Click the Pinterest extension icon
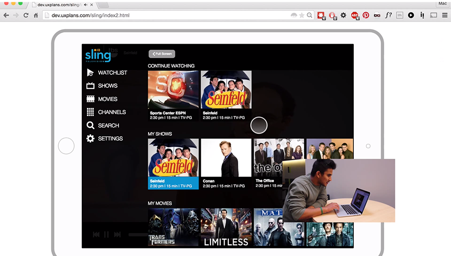The image size is (451, 256). [x=365, y=15]
